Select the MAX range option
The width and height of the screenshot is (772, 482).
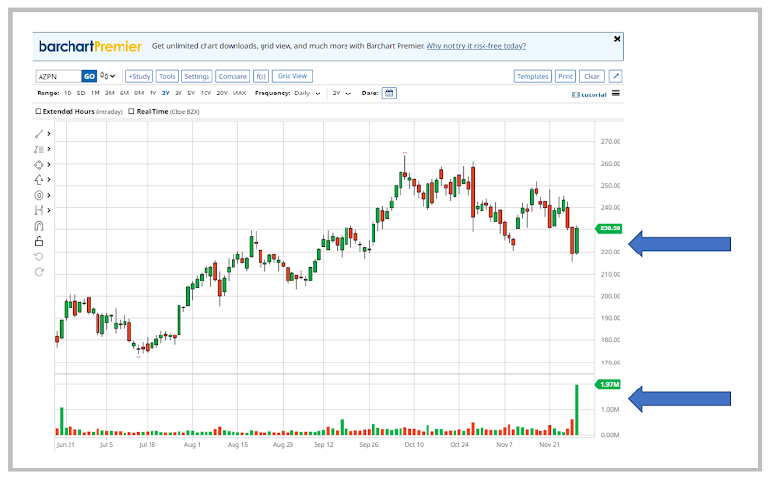pos(239,94)
